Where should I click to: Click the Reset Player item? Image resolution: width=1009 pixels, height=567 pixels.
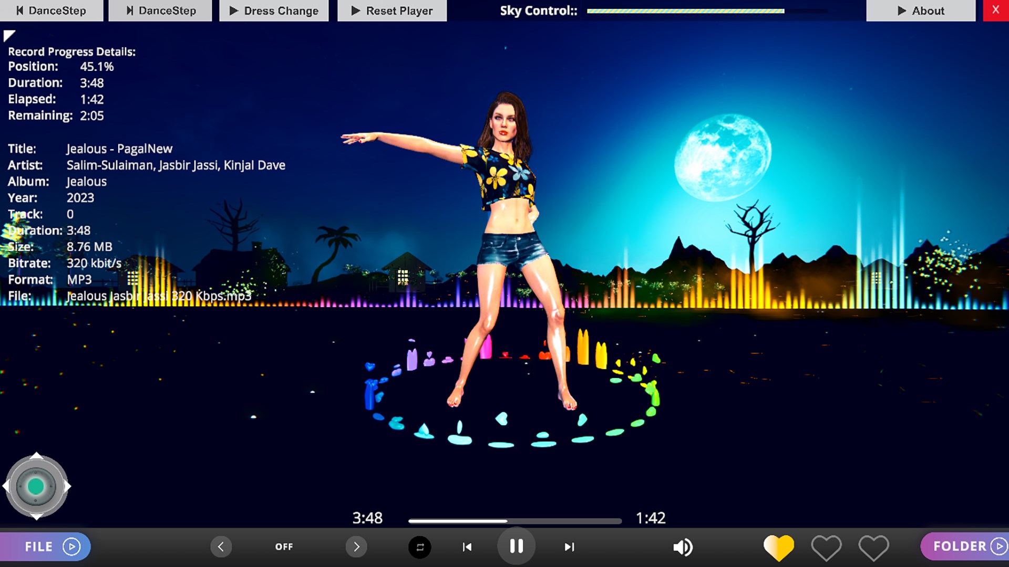[x=392, y=10]
